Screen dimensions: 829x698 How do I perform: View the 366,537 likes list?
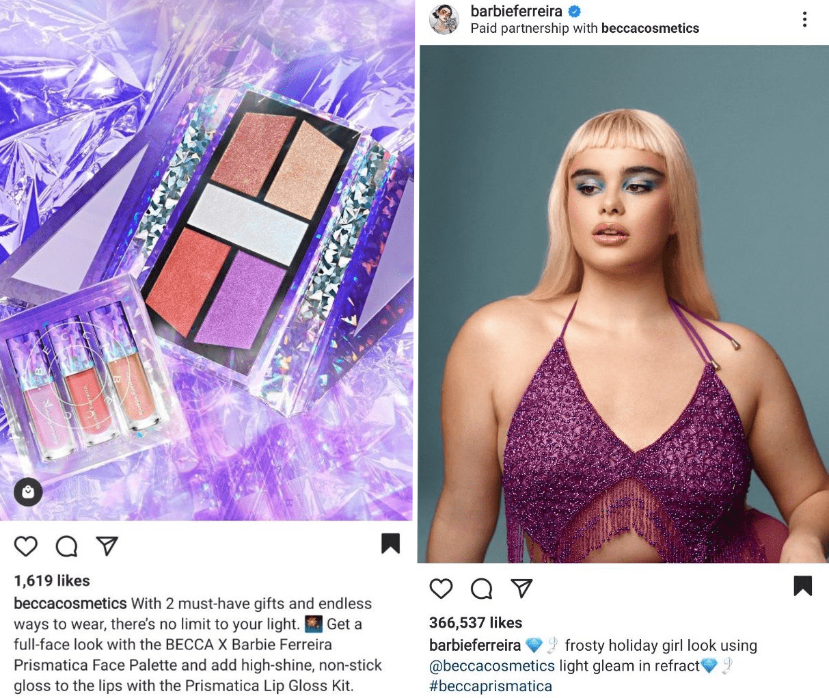pos(476,622)
